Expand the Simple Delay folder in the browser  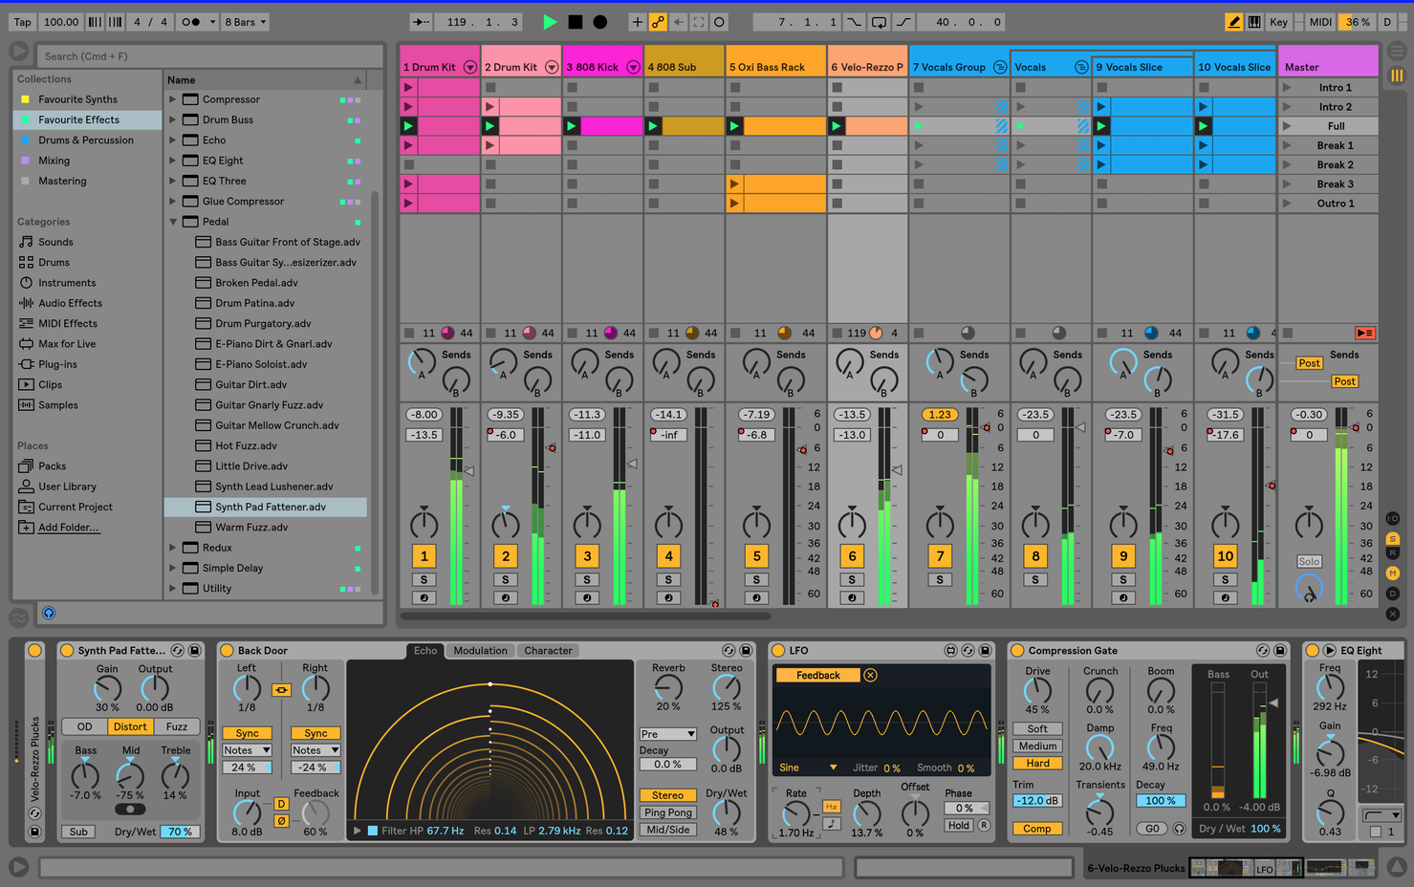[173, 567]
